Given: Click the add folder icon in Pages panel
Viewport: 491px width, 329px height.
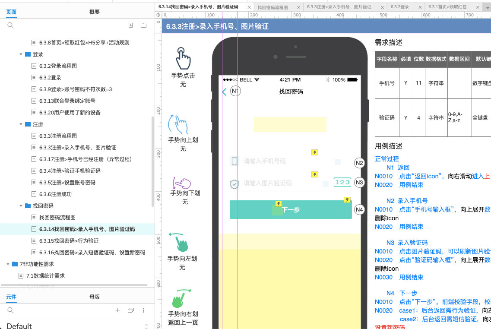Looking at the screenshot, I should 143,25.
